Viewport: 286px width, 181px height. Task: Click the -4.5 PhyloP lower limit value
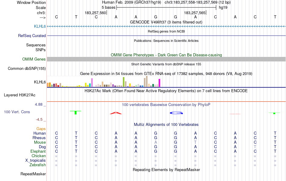pyautogui.click(x=39, y=120)
